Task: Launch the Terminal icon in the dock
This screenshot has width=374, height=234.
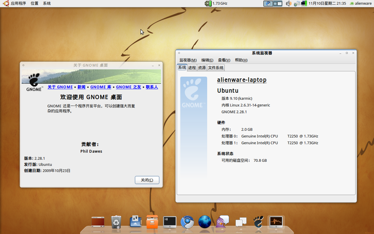Action: [170, 222]
